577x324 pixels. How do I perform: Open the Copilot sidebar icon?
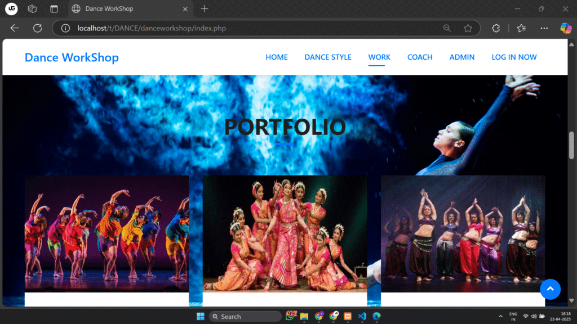566,28
